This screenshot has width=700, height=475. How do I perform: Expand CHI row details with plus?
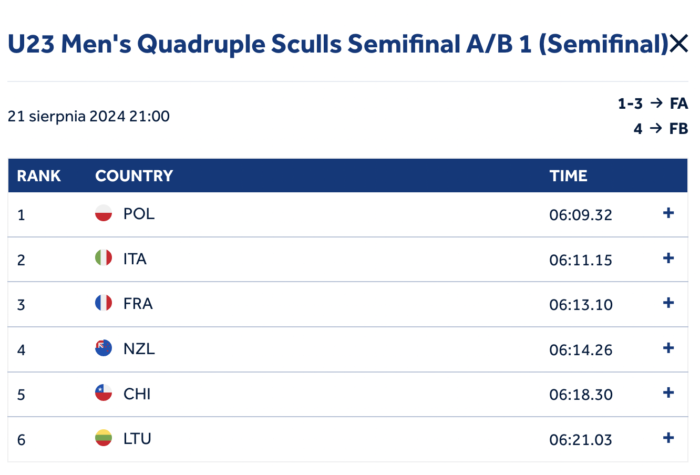coord(668,393)
